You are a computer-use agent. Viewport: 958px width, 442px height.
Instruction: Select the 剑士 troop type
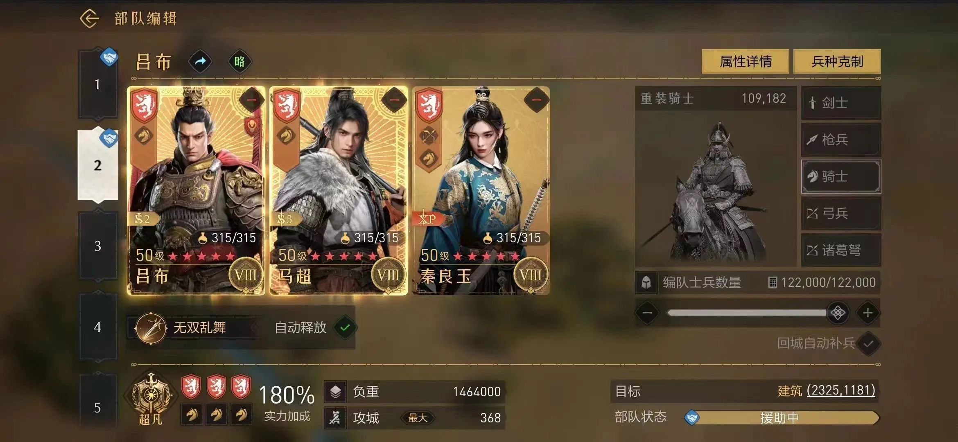[841, 103]
